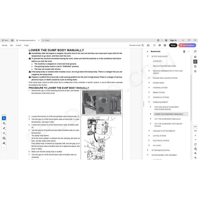Open the LIFTING SYSTEM bookmark
Viewport: 198px width, 198px height.
[x=159, y=136]
